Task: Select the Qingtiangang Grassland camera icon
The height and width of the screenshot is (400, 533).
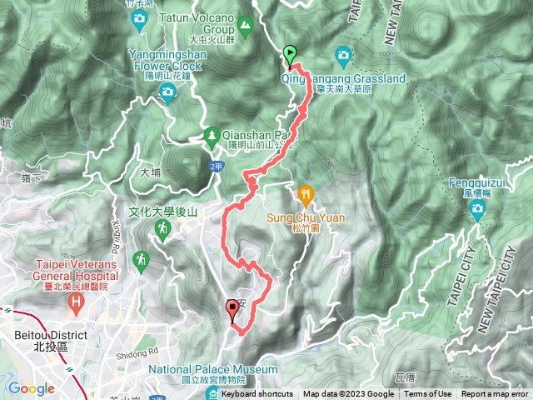Action: (x=344, y=57)
